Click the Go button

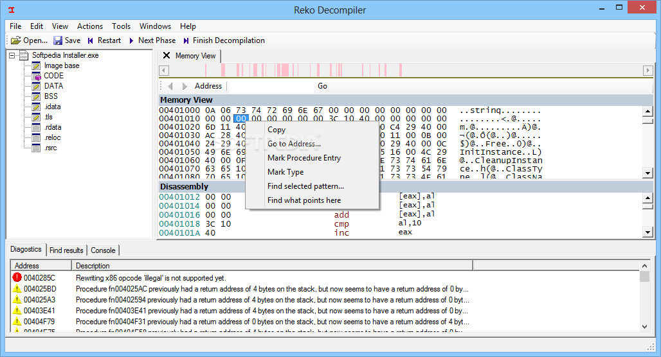[x=323, y=86]
